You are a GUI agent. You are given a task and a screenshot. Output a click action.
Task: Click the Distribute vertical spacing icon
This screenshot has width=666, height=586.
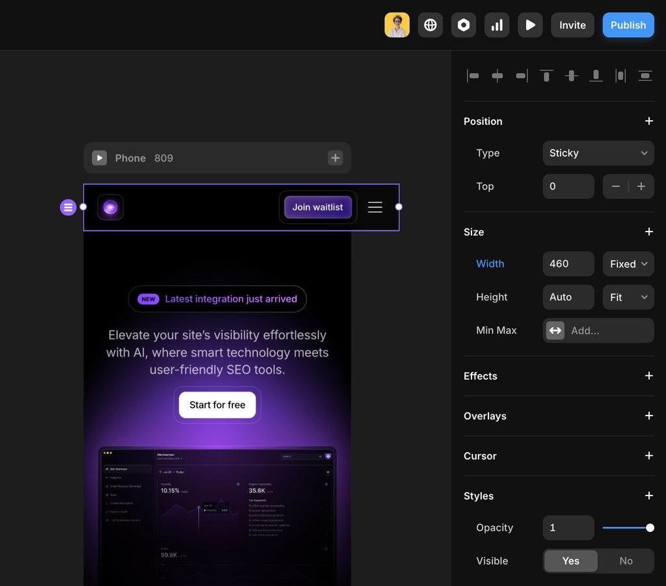[x=645, y=75]
